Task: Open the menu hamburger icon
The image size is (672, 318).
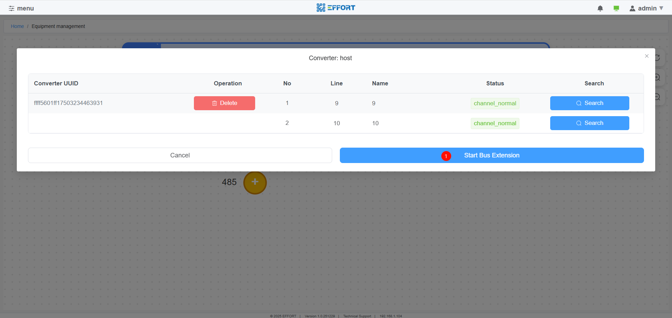Action: point(12,8)
